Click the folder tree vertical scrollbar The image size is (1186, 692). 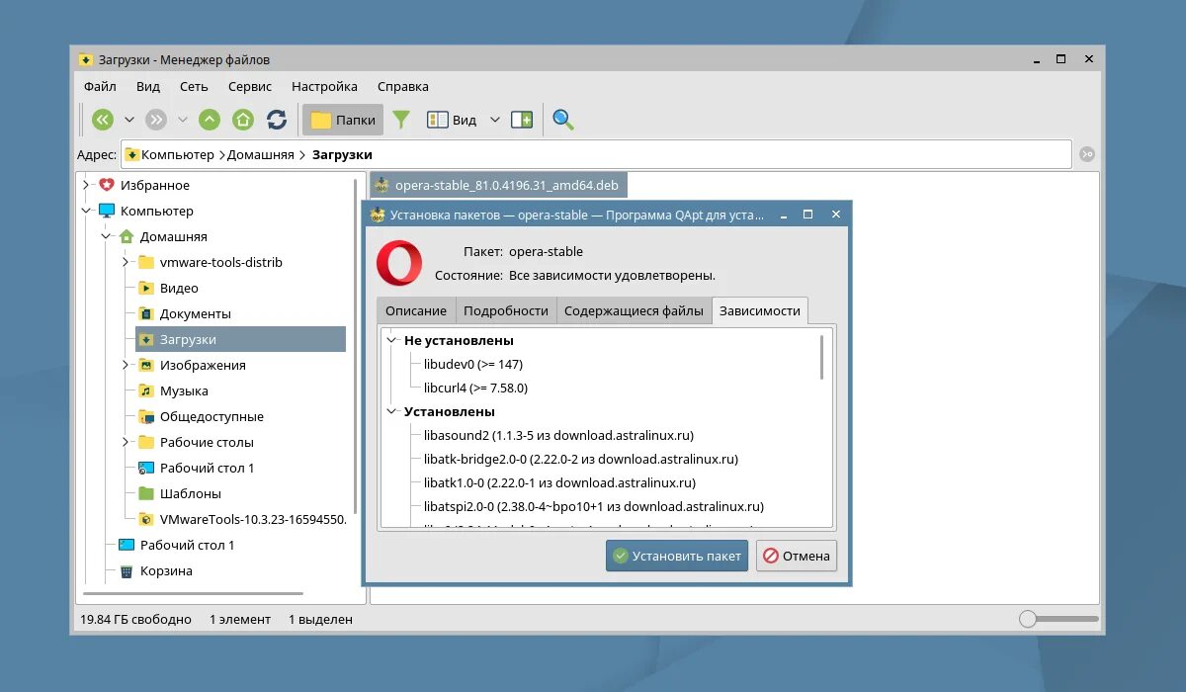(x=355, y=346)
